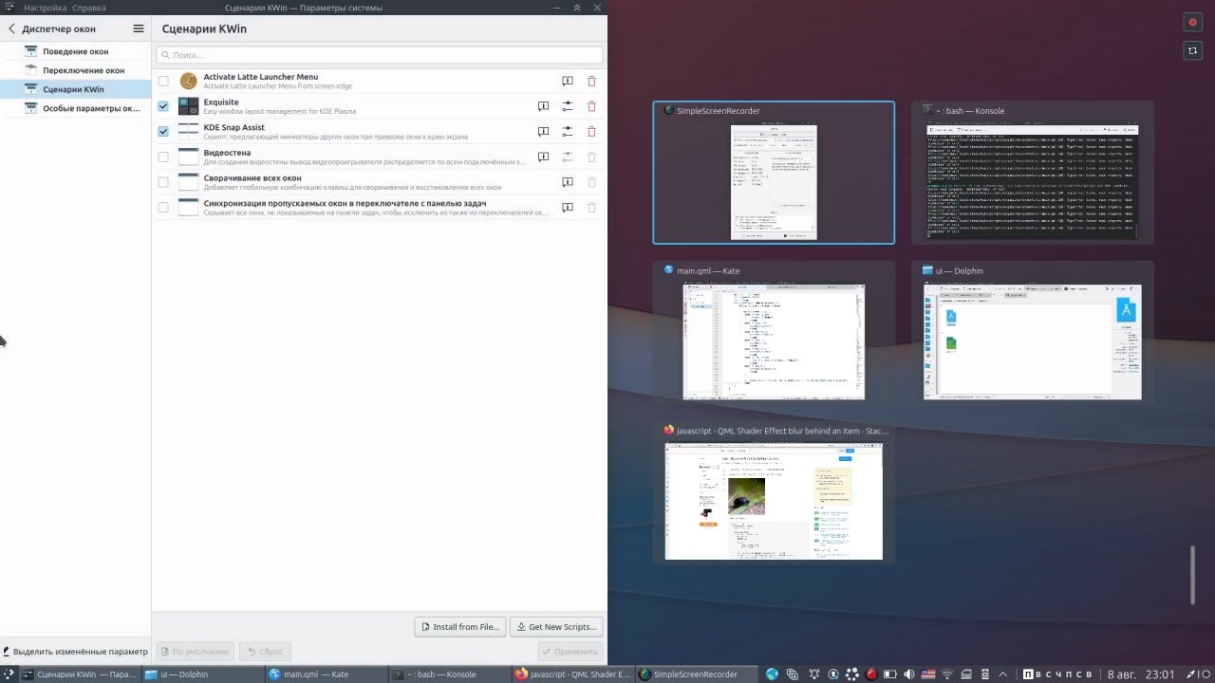Open info for Activate Latte Launcher Menu
Viewport: 1215px width, 683px height.
pos(567,82)
